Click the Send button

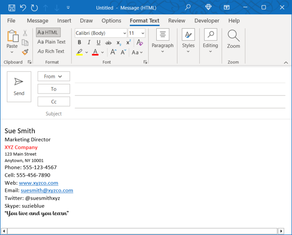click(x=19, y=86)
